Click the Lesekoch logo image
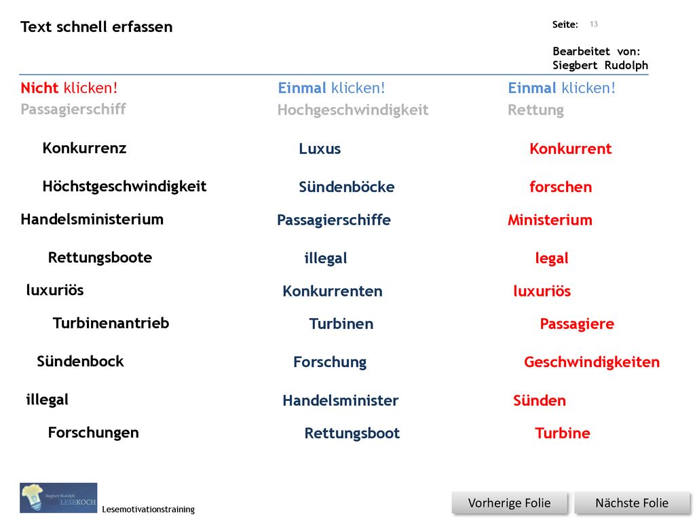 coord(58,497)
